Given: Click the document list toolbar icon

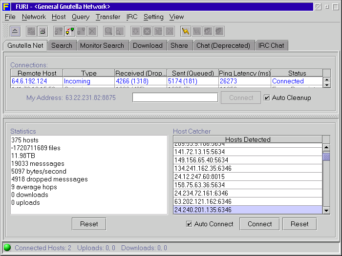Looking at the screenshot, I should point(158,31).
